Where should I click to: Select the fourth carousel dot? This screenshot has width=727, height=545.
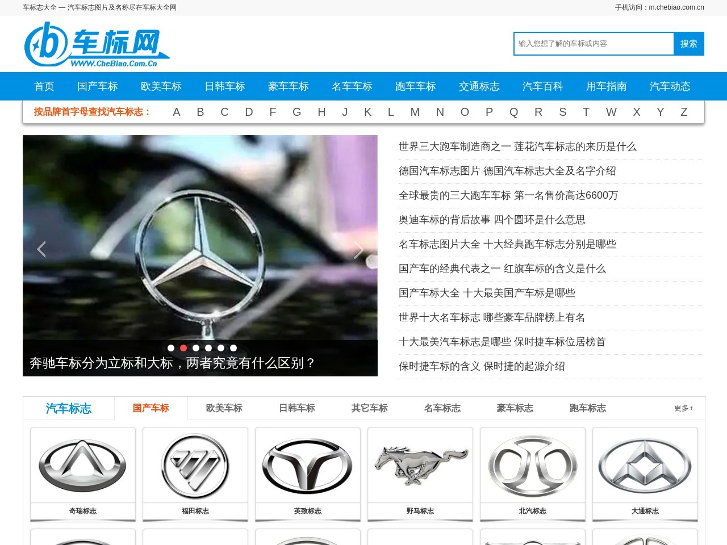coord(208,348)
